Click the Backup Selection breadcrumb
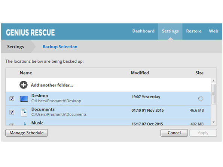The height and width of the screenshot is (167, 223). point(60,47)
